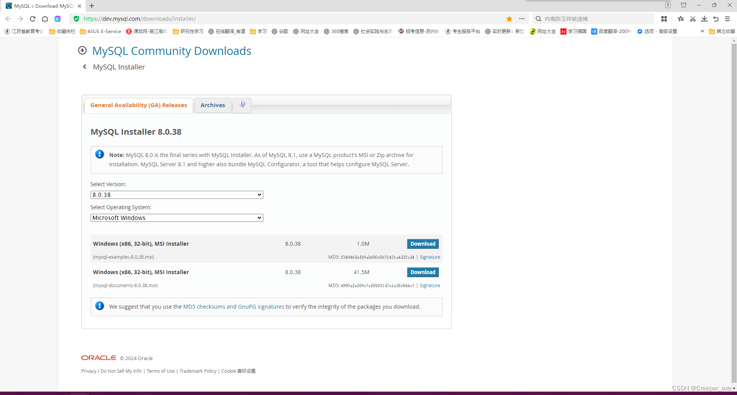Image resolution: width=737 pixels, height=395 pixels.
Task: Open a new tab with plus button
Action: [92, 6]
